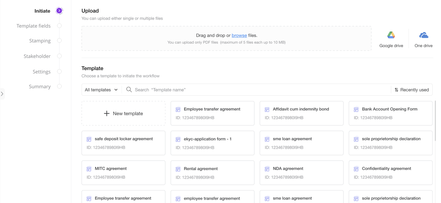
Task: Click the browse link to upload files
Action: click(239, 35)
